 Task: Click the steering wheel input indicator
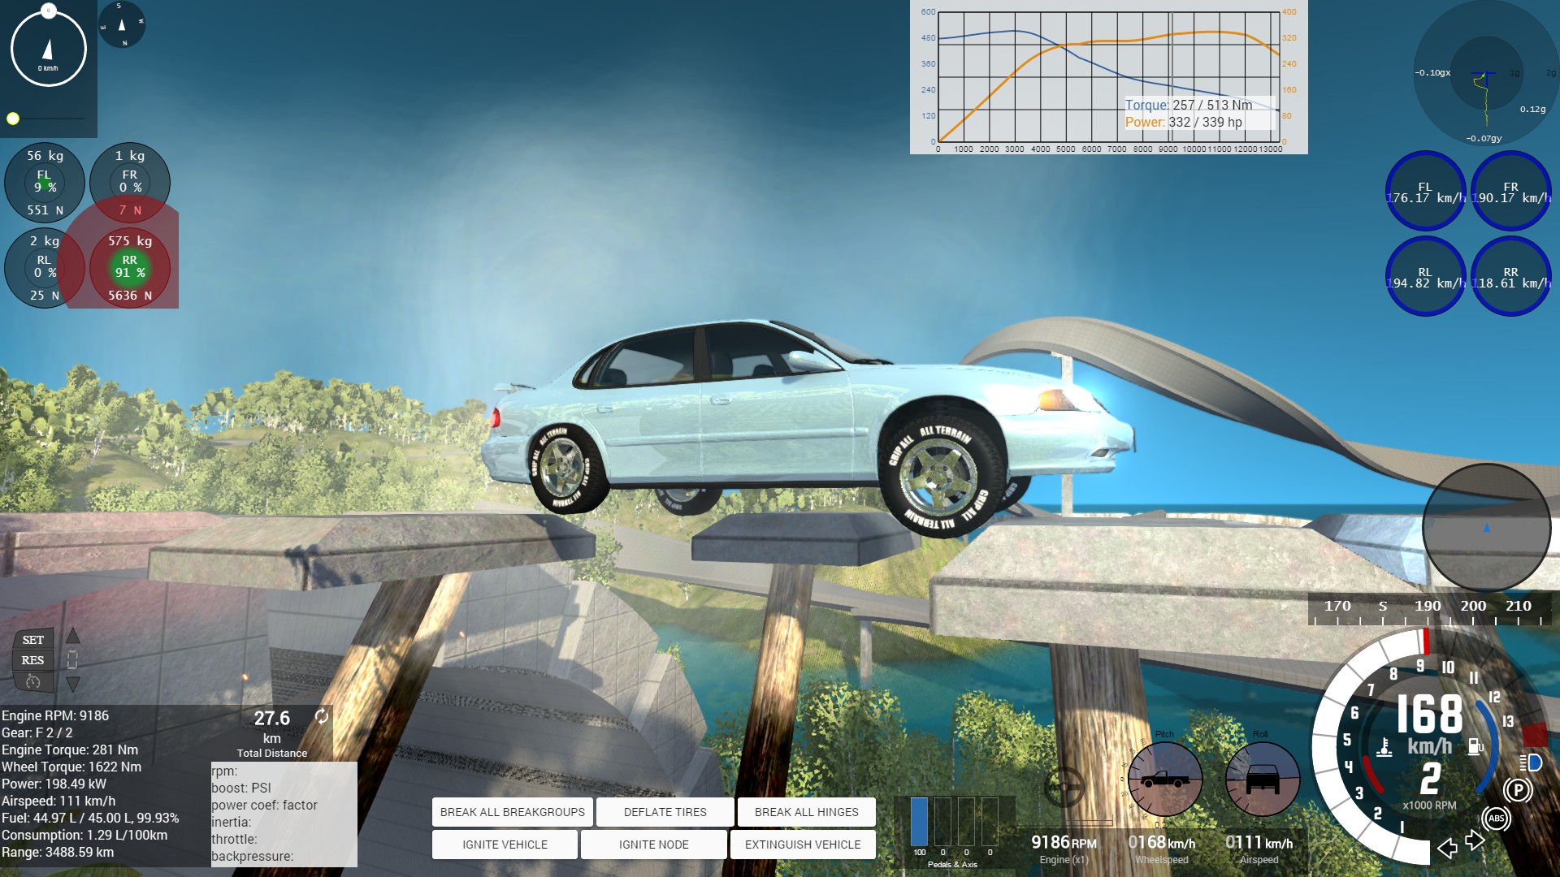click(1064, 787)
